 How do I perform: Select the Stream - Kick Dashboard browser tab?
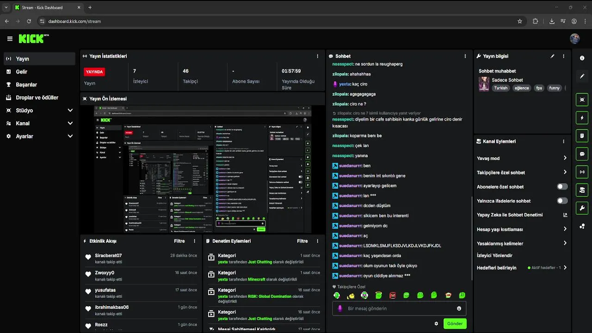click(47, 7)
